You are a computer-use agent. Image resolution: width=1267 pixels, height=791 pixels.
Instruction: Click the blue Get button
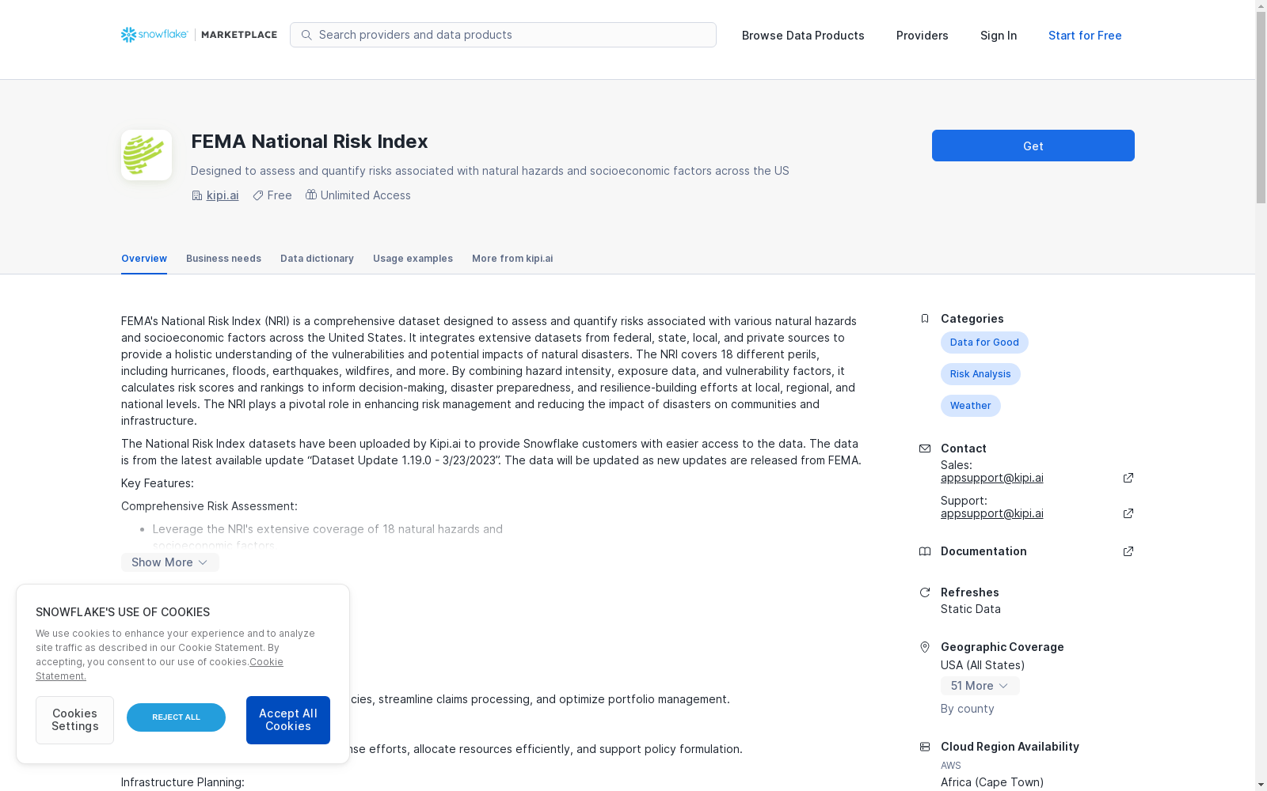pos(1033,146)
